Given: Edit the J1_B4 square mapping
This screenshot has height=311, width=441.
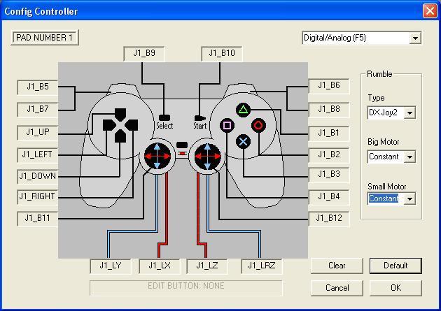Looking at the screenshot, I should [329, 197].
